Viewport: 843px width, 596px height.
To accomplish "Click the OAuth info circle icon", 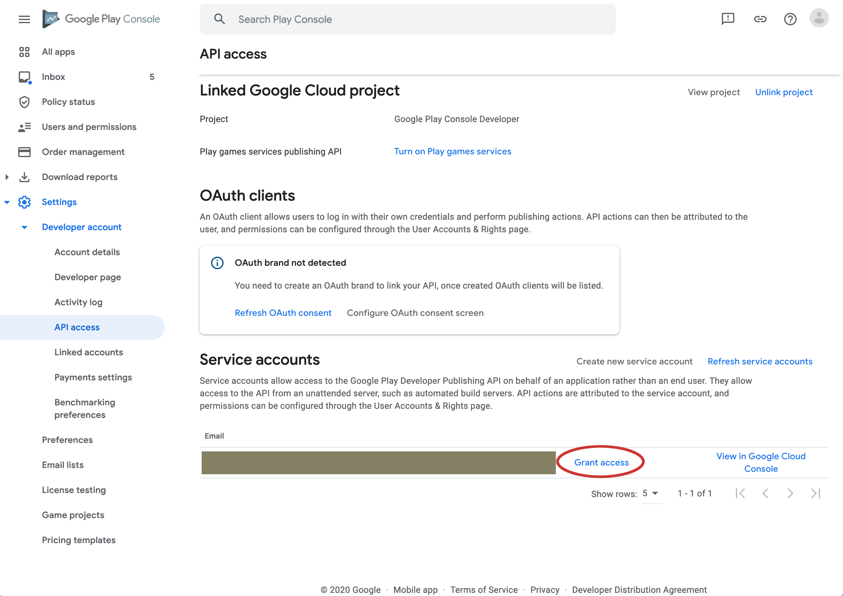I will pos(217,263).
